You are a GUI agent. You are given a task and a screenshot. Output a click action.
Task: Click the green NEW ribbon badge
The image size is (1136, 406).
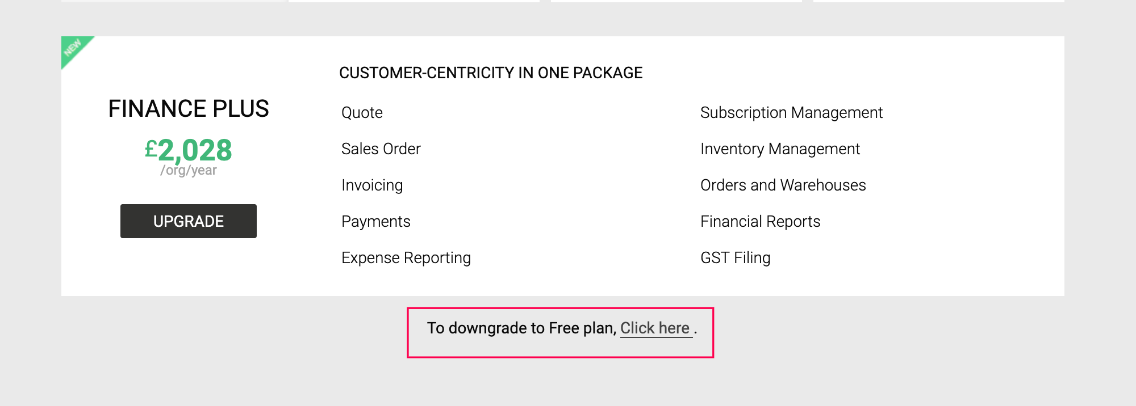[x=73, y=49]
